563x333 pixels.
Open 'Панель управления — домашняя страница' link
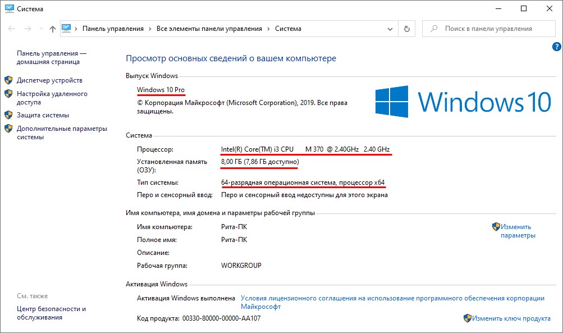click(52, 57)
